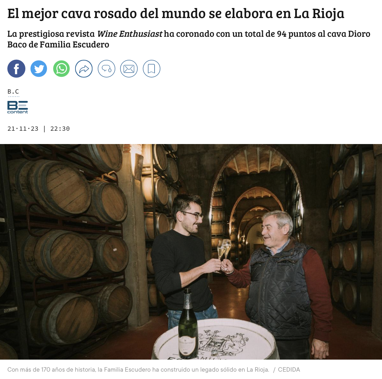Open the BE content logo
Image resolution: width=382 pixels, height=379 pixels.
point(18,107)
